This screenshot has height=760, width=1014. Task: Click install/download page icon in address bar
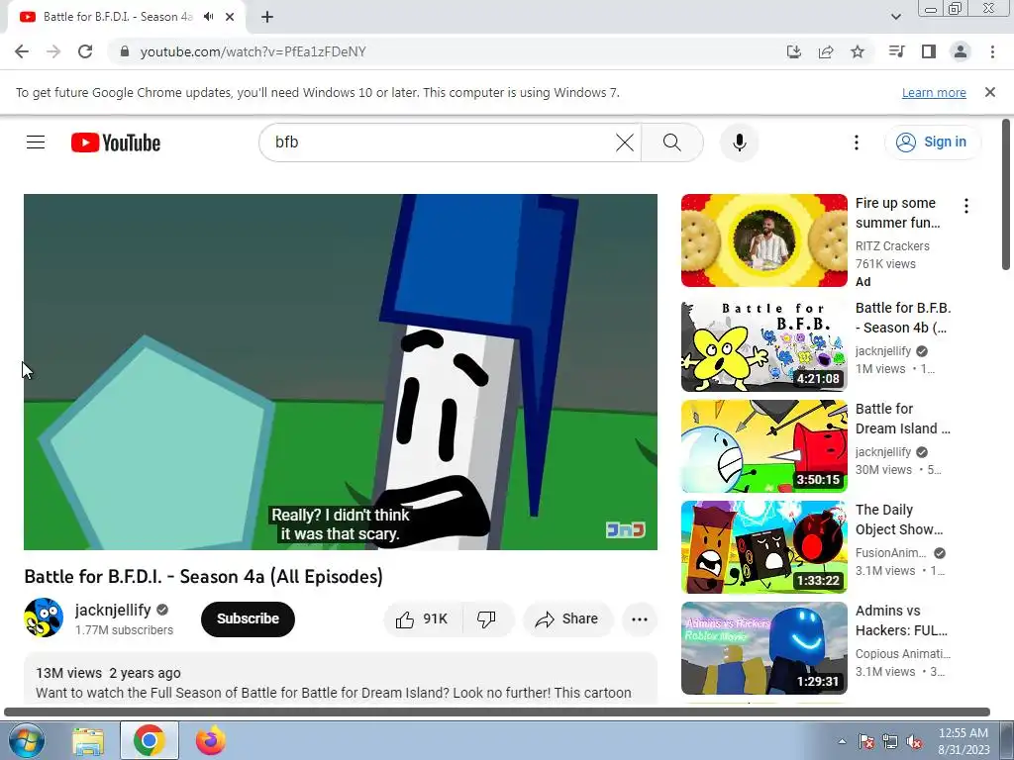point(794,51)
